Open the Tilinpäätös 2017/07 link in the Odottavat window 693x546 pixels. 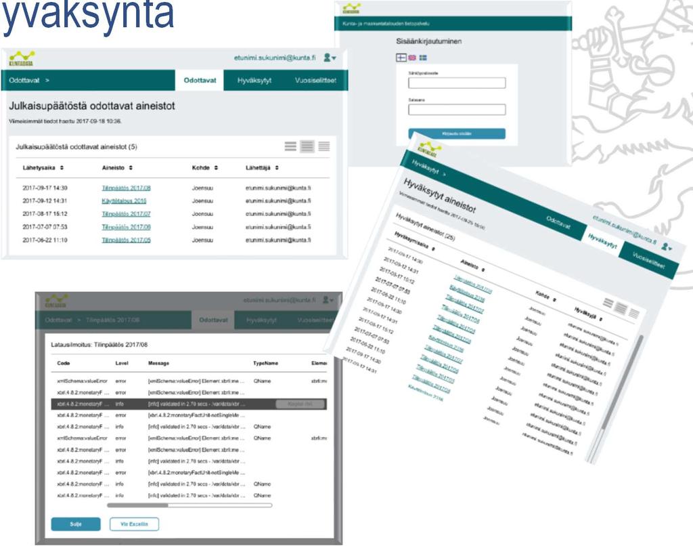pyautogui.click(x=126, y=213)
